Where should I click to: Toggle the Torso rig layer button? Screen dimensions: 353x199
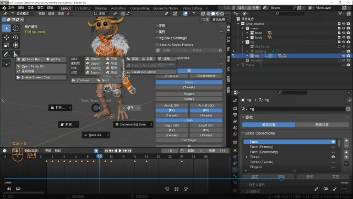click(x=189, y=82)
